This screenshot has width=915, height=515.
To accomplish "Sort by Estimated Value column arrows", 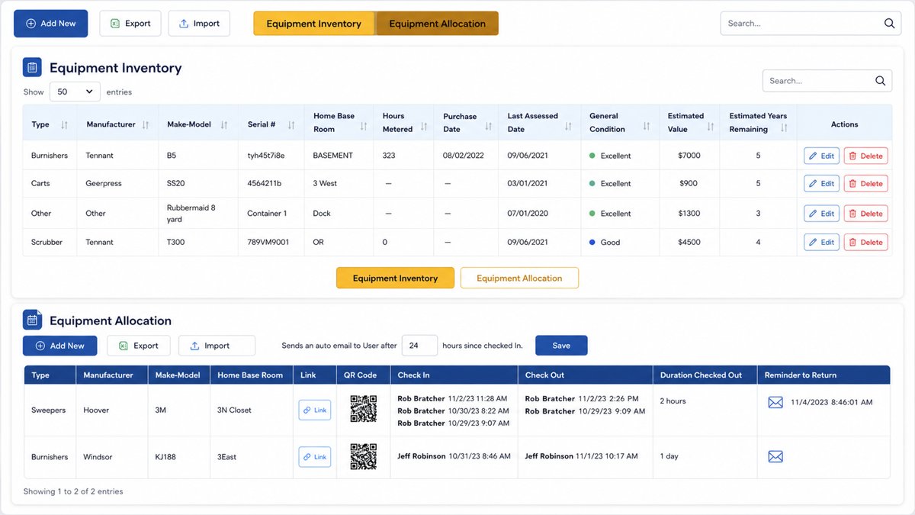I will coord(710,127).
